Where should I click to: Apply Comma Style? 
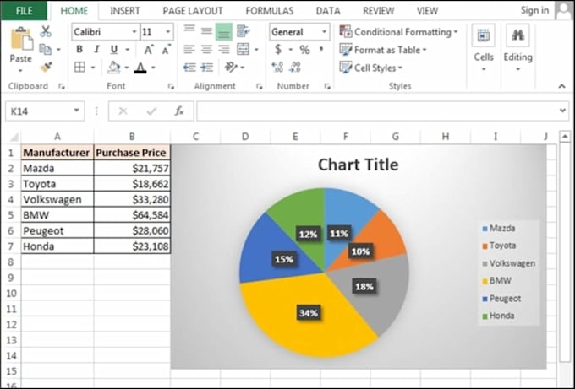321,49
